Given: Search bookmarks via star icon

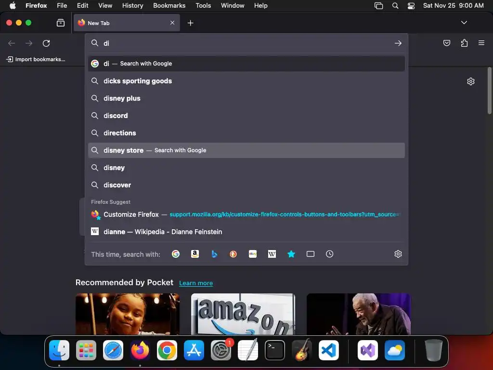Looking at the screenshot, I should point(291,254).
